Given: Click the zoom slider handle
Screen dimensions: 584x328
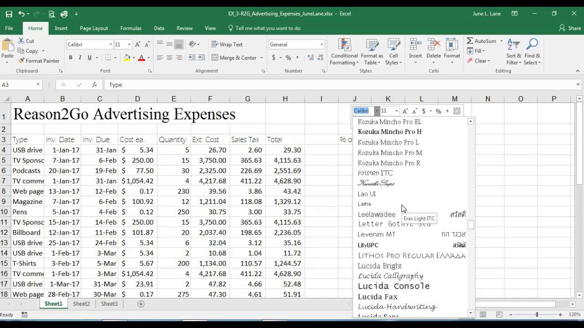Looking at the screenshot, I should [537, 315].
